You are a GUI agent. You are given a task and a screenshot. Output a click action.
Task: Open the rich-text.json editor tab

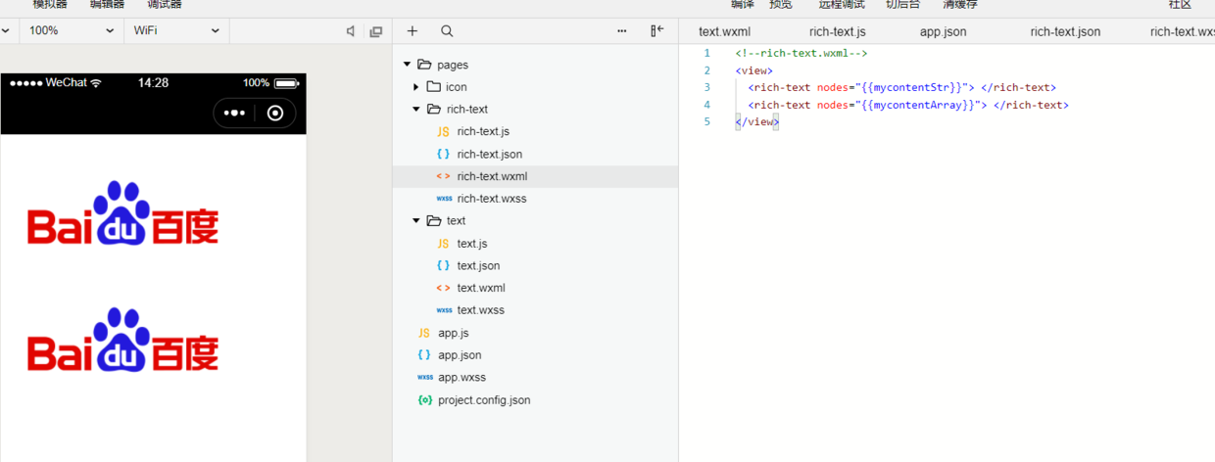pos(1065,31)
